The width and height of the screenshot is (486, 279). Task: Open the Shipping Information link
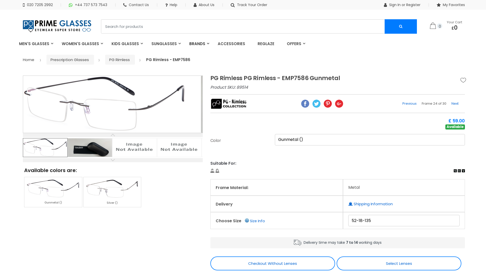(373, 204)
